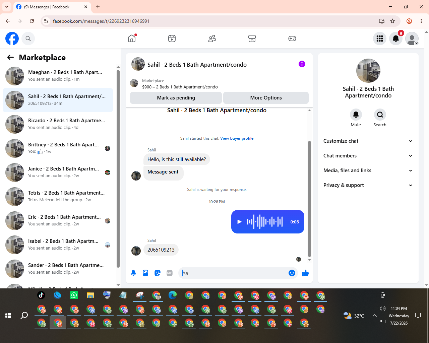This screenshot has width=429, height=343.
Task: Expand the Customize chat section
Action: [368, 141]
